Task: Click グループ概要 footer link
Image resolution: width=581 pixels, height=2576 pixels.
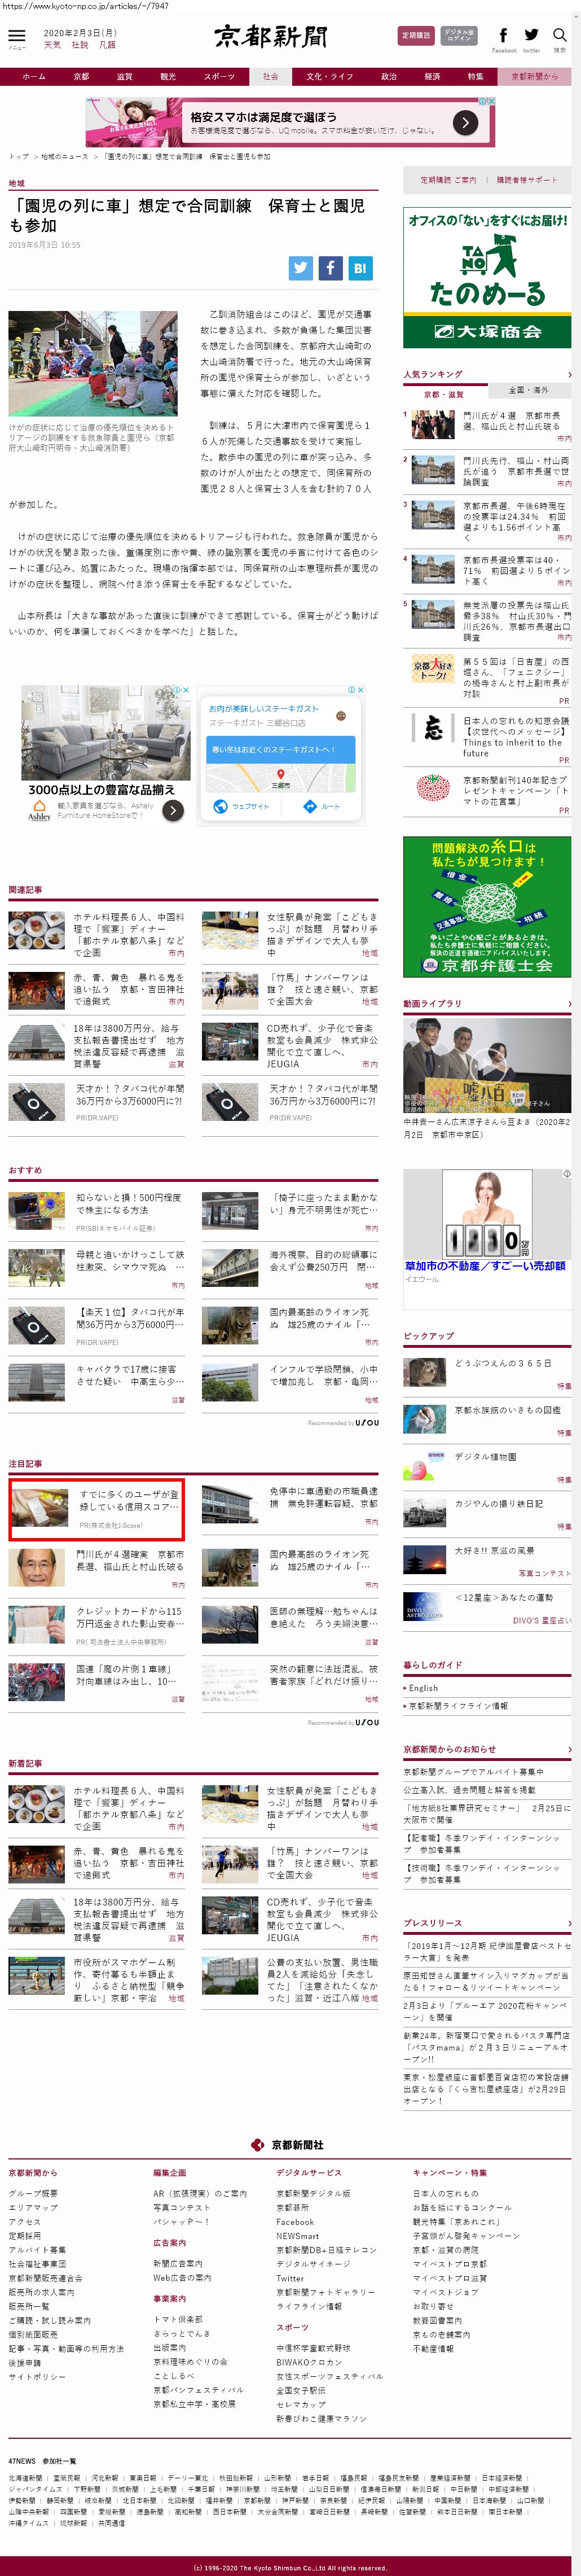Action: 33,2194
